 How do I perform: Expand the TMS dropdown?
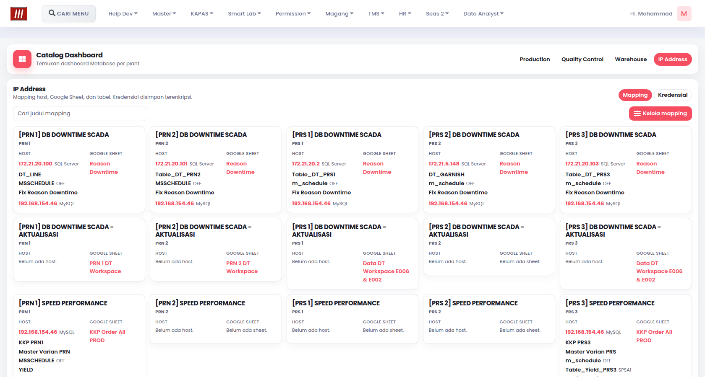tap(376, 13)
